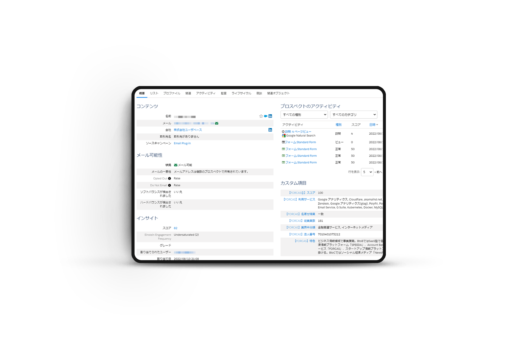The height and width of the screenshot is (341, 513).
Task: Click the text 取引先がありません
Action: coord(186,137)
